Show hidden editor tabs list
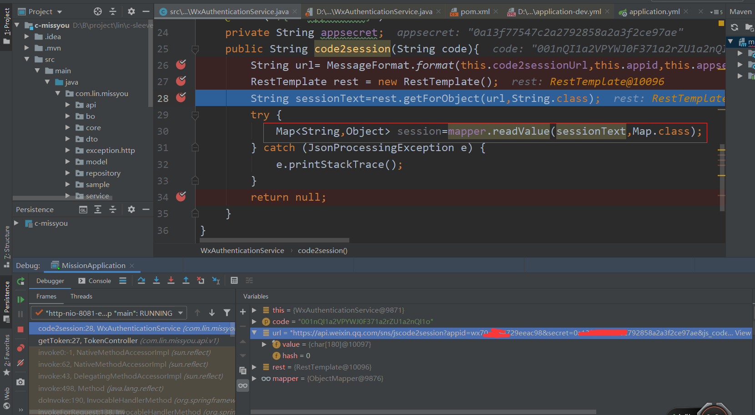 [716, 11]
